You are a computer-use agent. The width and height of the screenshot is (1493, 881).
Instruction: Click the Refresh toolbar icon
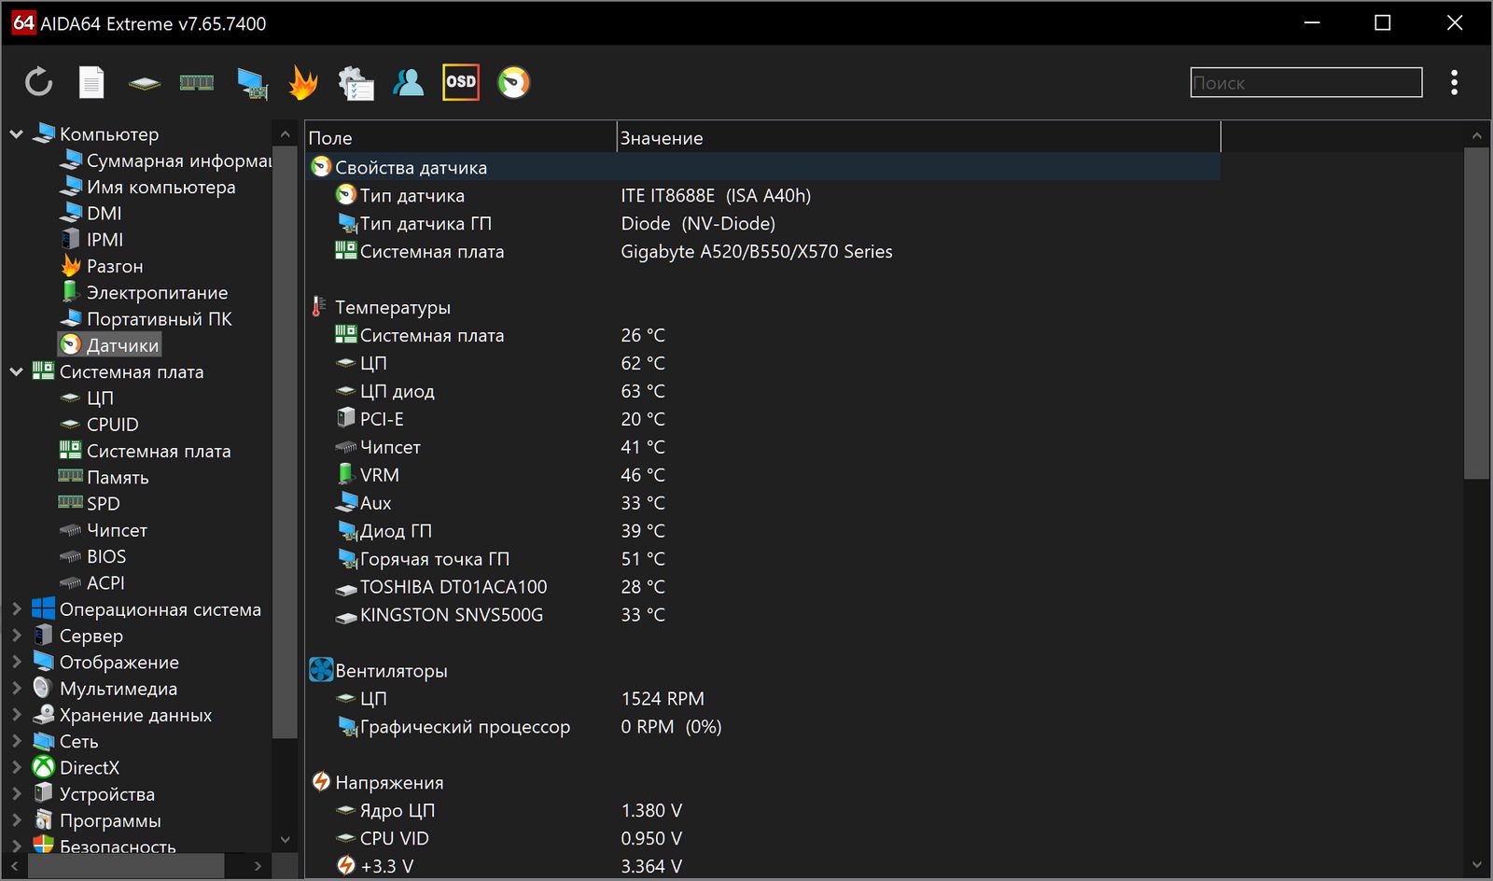pyautogui.click(x=38, y=83)
